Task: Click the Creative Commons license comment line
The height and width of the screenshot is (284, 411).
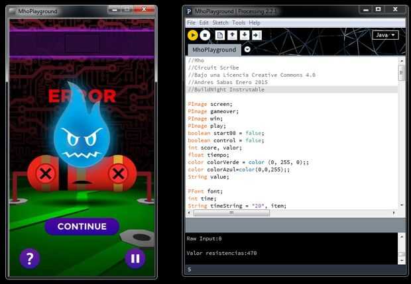Action: tap(252, 75)
